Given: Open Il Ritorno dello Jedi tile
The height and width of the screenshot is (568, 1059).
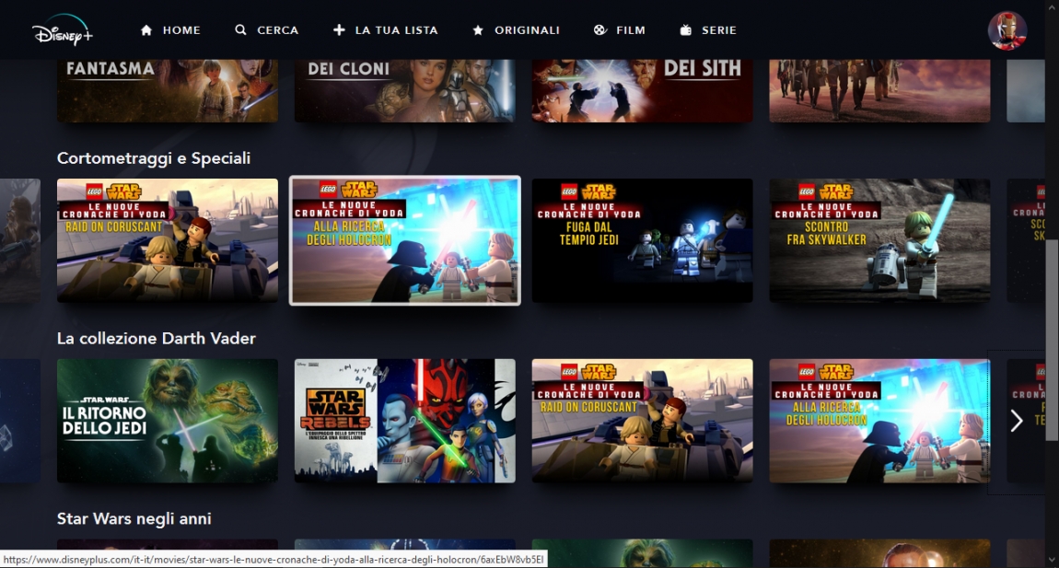Looking at the screenshot, I should coord(167,421).
